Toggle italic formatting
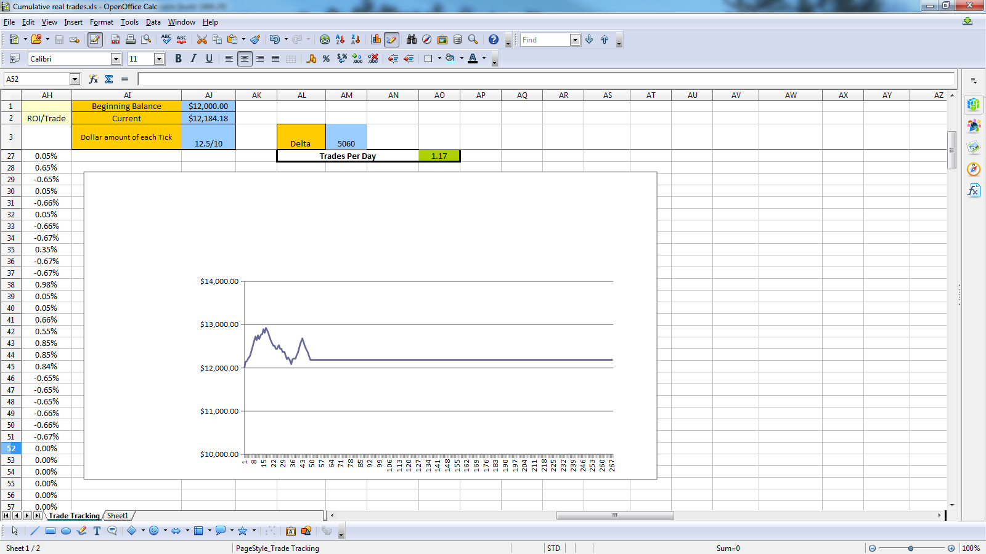 pyautogui.click(x=194, y=58)
